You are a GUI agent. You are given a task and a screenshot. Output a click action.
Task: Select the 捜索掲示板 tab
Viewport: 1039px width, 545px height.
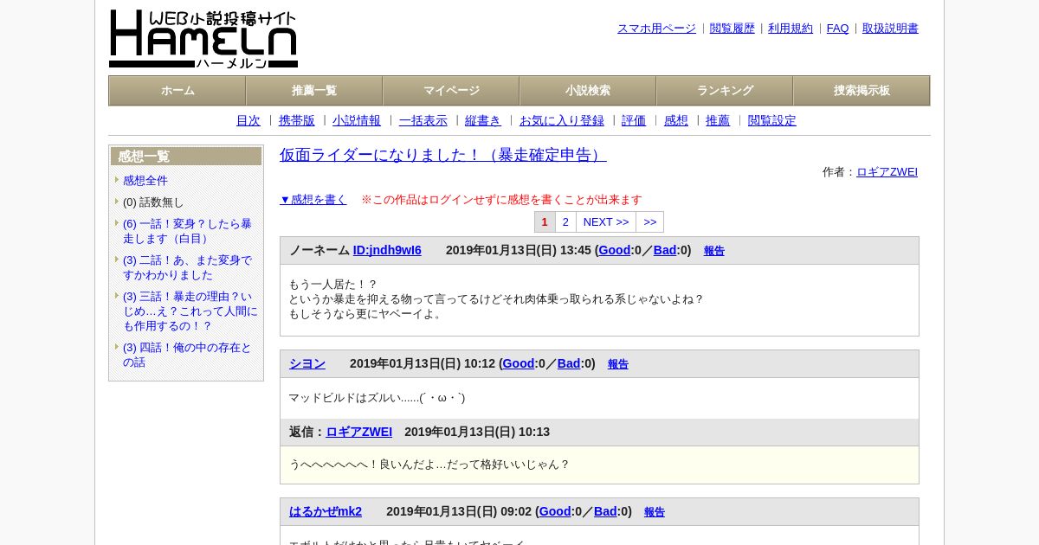(862, 91)
